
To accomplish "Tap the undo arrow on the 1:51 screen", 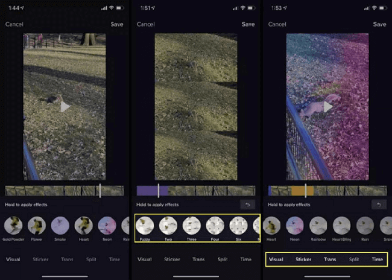I will tap(247, 205).
